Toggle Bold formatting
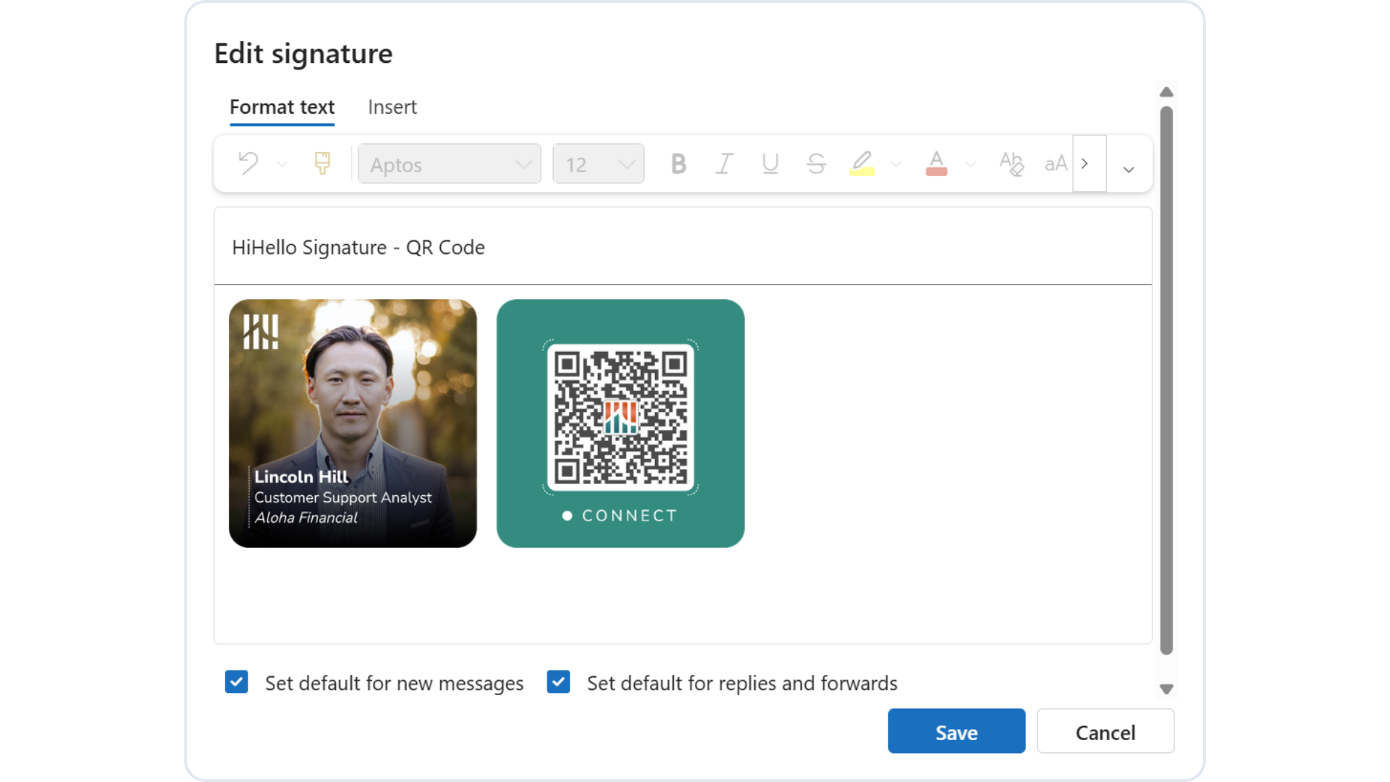This screenshot has height=782, width=1390. 678,164
